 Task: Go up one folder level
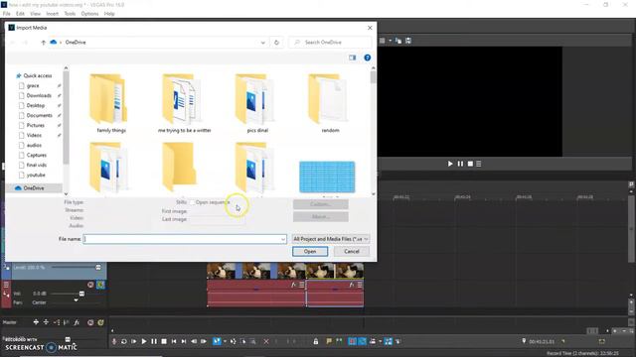coord(43,42)
